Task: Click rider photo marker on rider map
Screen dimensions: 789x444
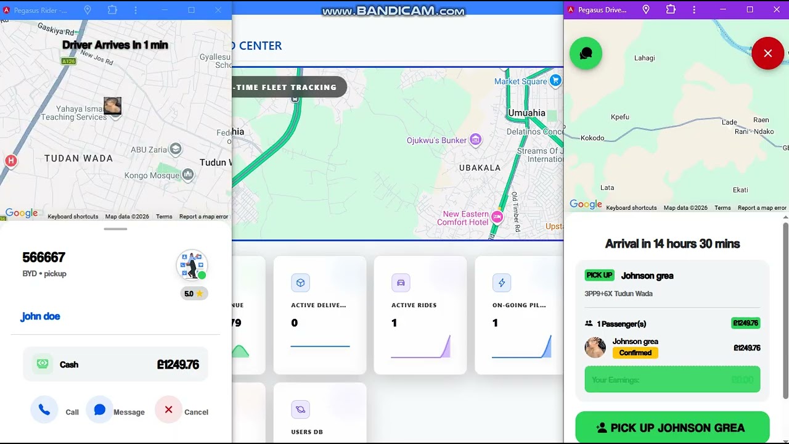Action: [x=112, y=106]
